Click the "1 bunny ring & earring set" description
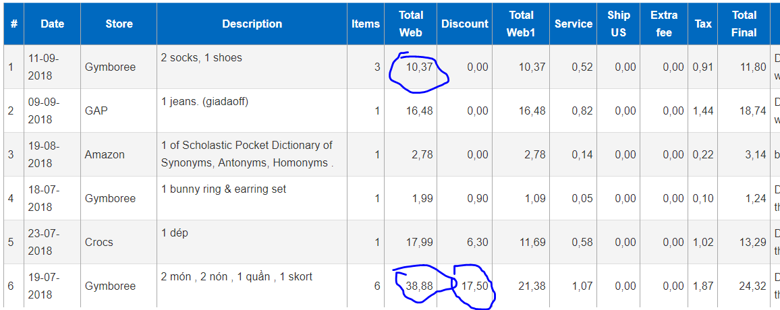 click(223, 189)
